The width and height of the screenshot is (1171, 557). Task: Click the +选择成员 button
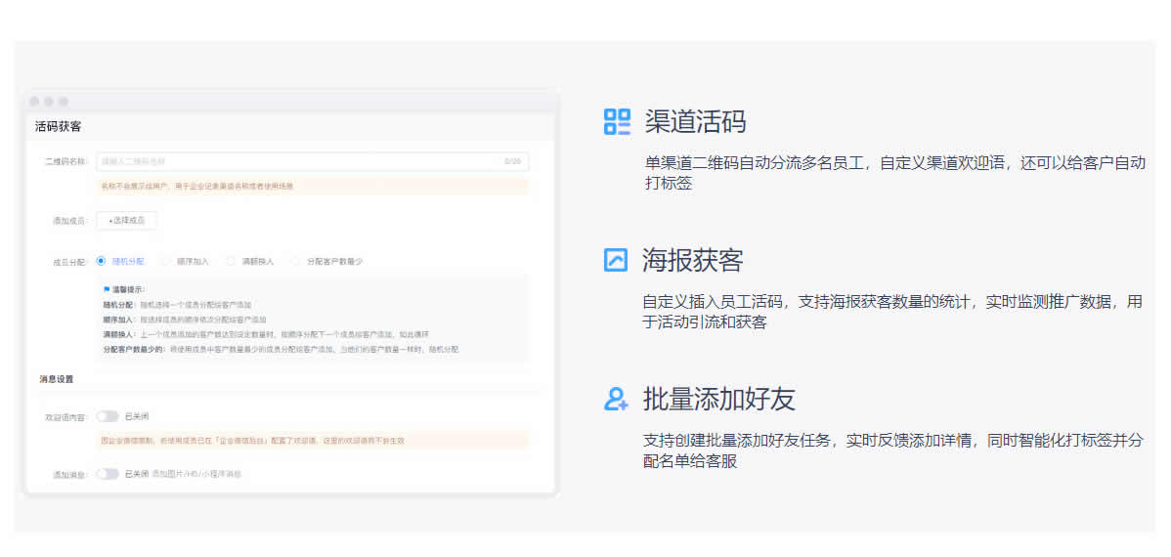click(126, 220)
